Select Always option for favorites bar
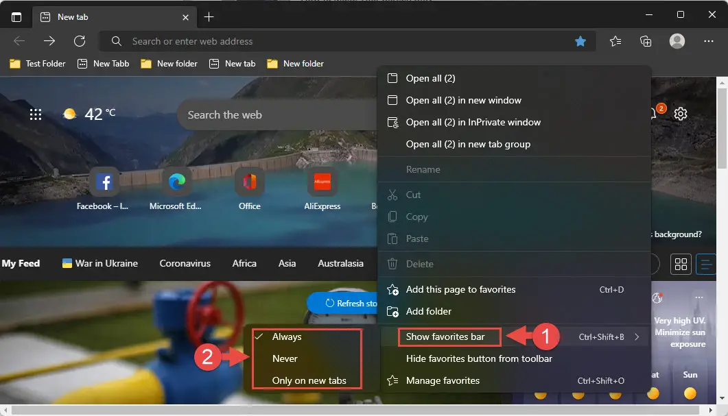Viewport: 728px width, 416px height. (287, 337)
